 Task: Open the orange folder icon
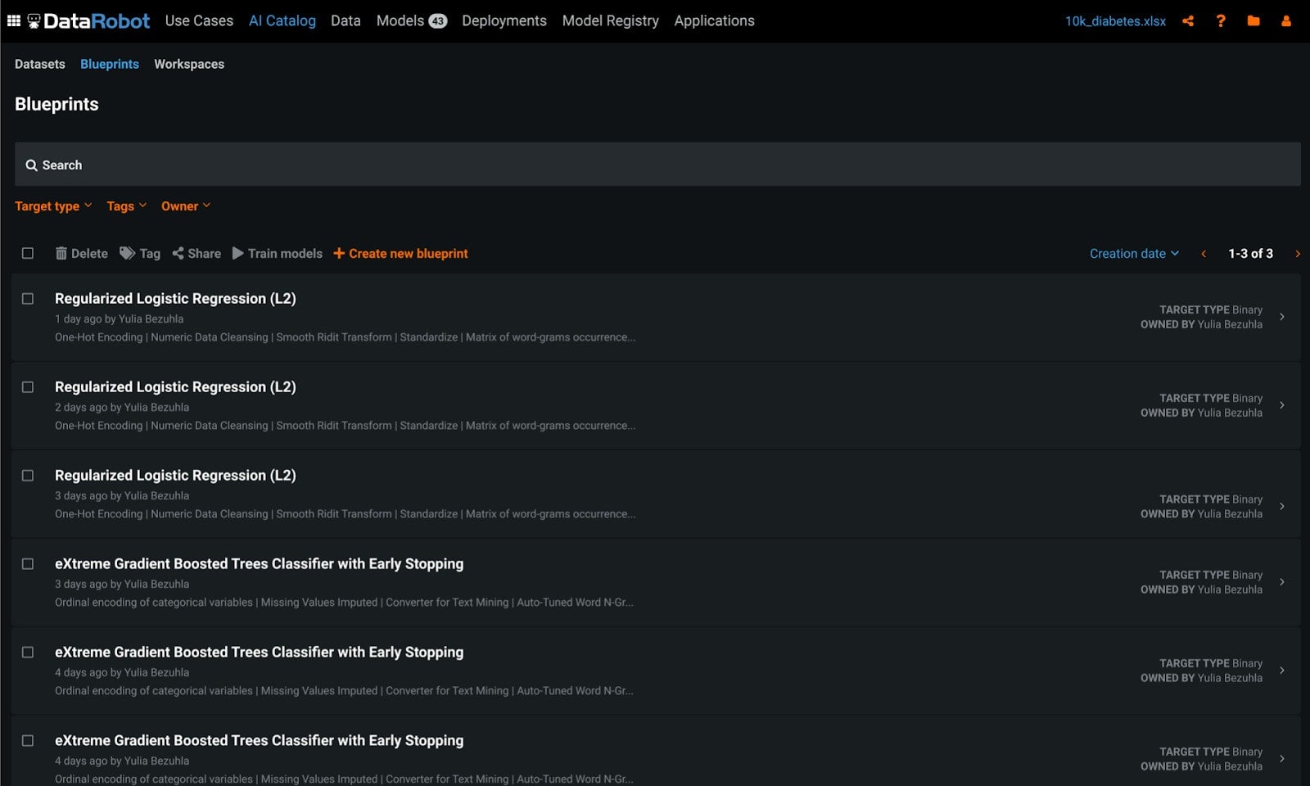tap(1254, 21)
